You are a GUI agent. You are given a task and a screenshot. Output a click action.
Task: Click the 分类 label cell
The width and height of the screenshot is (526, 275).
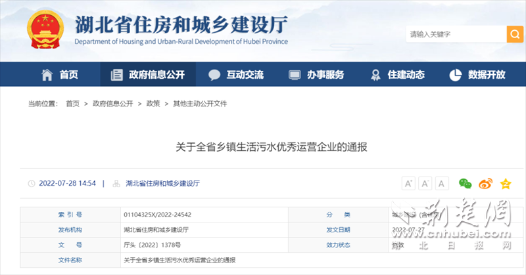click(338, 215)
